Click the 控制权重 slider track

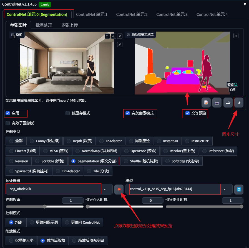(45, 207)
